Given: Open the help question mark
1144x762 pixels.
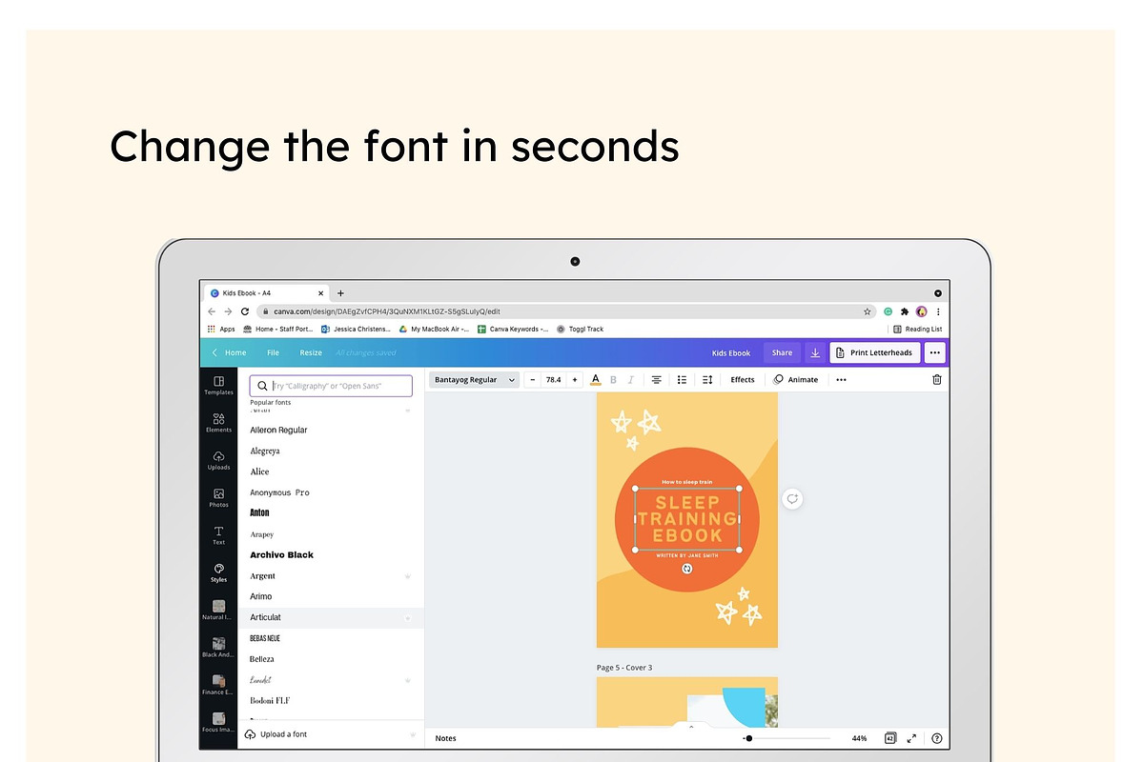Looking at the screenshot, I should [937, 738].
